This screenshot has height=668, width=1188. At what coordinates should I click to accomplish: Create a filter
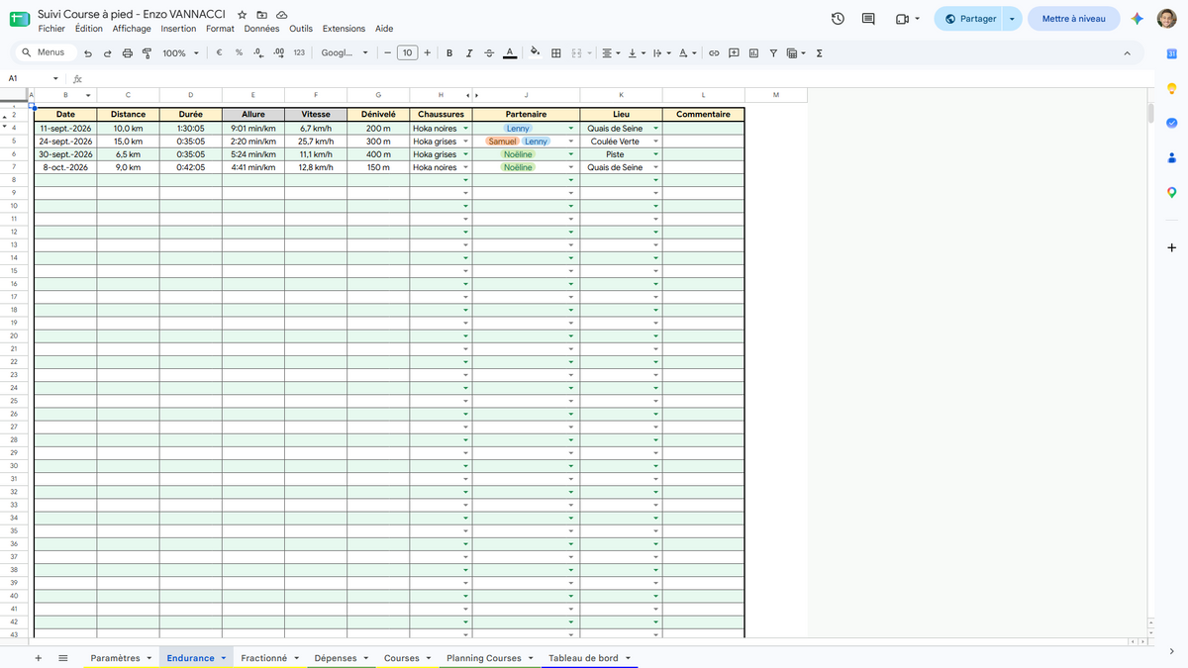(773, 53)
